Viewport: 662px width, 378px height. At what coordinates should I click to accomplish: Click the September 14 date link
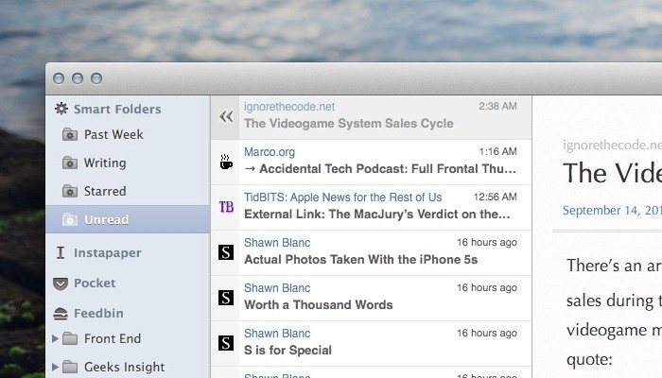click(611, 209)
